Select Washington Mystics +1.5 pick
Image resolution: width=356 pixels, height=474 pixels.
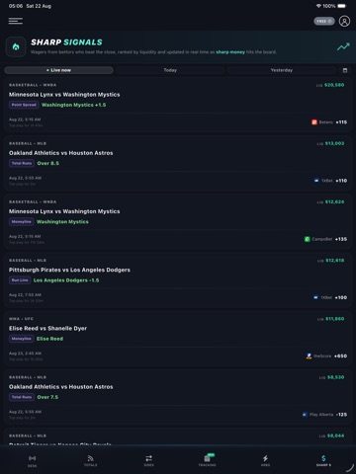click(x=73, y=105)
